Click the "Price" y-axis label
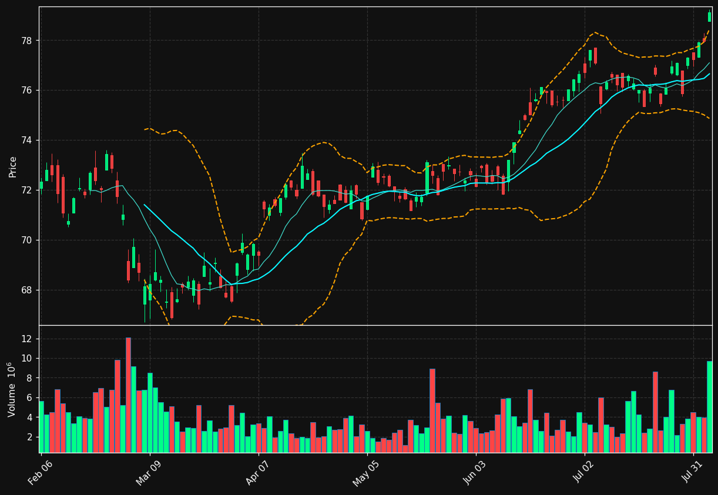The image size is (718, 495). (12, 166)
